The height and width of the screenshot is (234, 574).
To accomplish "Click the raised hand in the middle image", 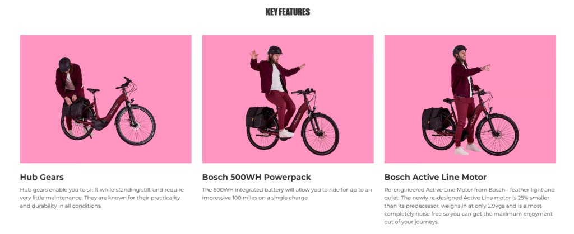I will coord(254,55).
